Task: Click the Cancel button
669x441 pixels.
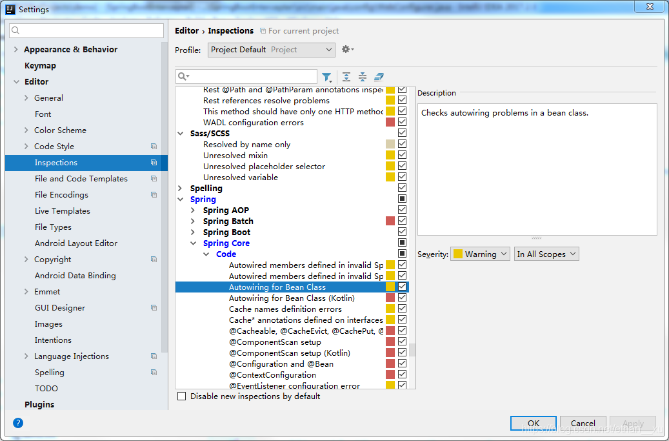Action: (x=583, y=423)
